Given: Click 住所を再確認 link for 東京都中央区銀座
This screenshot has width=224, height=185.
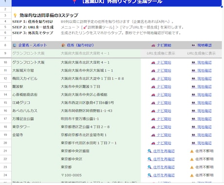Looking at the screenshot, I should pos(161,151).
